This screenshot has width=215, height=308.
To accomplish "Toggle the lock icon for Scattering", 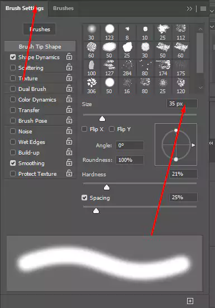I will click(69, 67).
